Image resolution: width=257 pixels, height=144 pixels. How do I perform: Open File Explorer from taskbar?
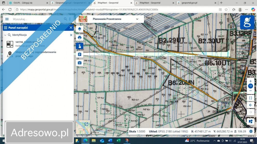point(94,141)
